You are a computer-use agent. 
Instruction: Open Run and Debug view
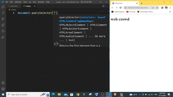click(3, 37)
